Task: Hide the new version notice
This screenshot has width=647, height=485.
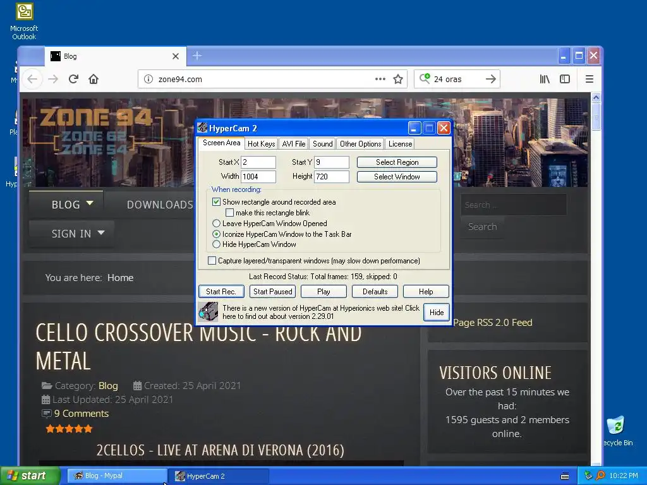Action: coord(436,312)
